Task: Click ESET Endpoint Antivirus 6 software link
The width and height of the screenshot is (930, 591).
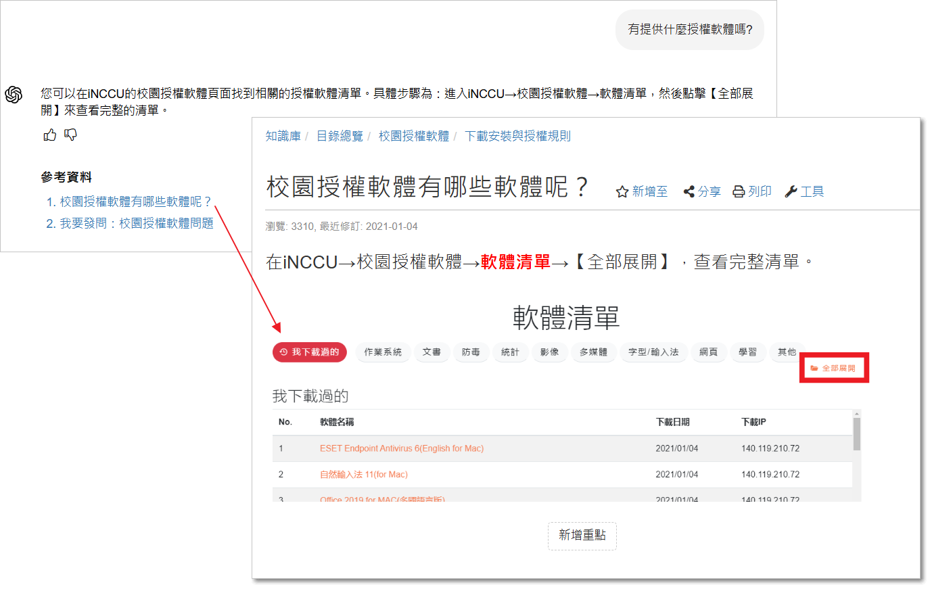Action: [x=402, y=448]
